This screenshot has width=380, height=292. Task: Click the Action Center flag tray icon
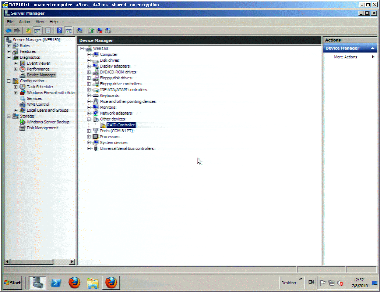click(x=322, y=282)
